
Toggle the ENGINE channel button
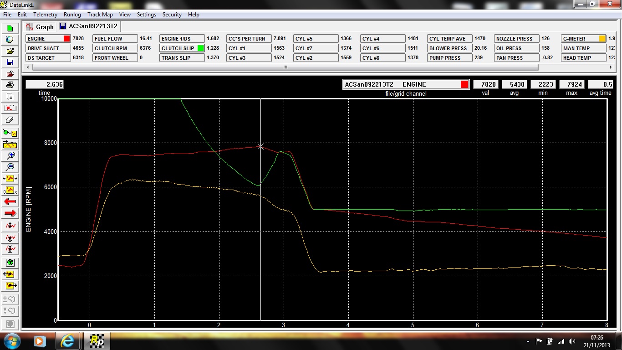pos(48,39)
